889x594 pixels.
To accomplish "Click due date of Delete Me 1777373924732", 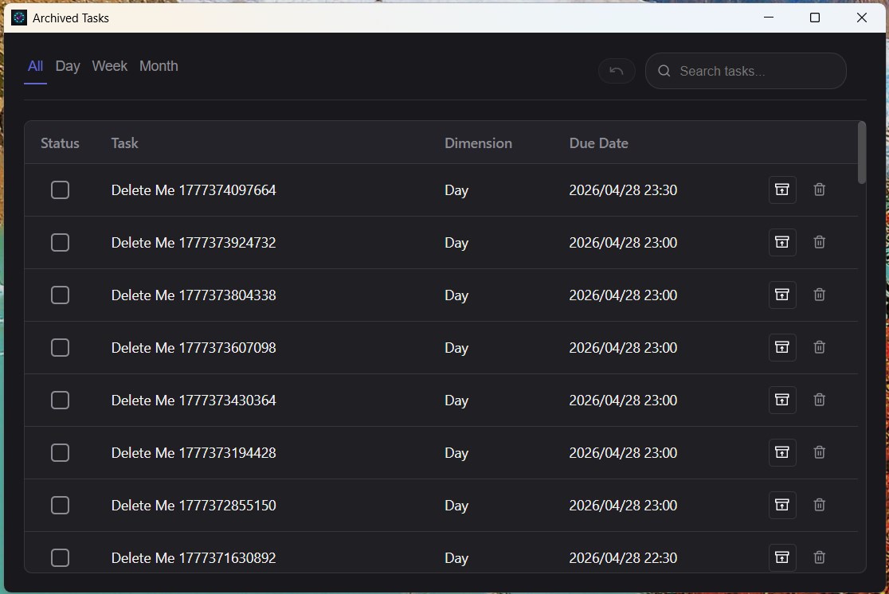I will 623,243.
